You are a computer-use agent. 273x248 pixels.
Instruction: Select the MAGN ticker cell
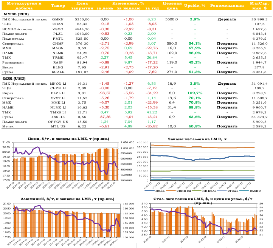click(x=58, y=48)
